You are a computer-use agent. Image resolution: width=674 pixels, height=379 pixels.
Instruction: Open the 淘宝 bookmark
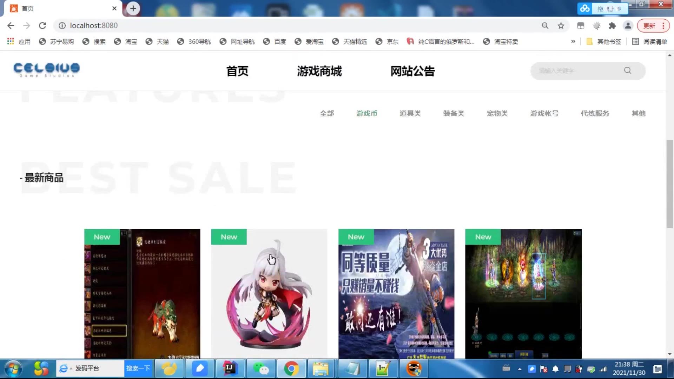coord(126,41)
